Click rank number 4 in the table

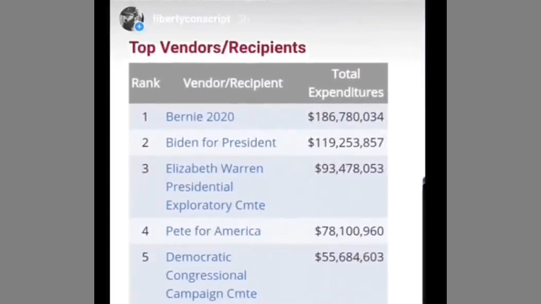[145, 231]
